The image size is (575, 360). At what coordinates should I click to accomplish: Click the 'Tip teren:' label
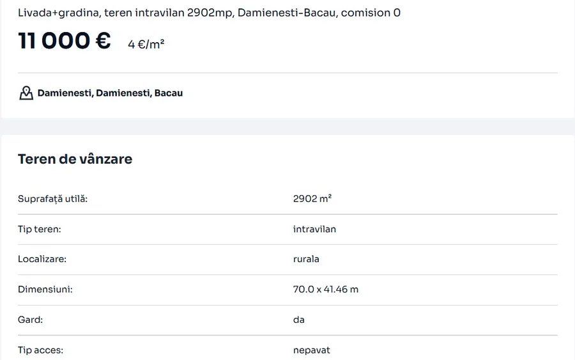point(40,229)
